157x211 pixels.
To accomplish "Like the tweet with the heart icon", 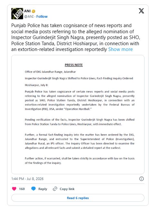I will [x=14, y=189].
